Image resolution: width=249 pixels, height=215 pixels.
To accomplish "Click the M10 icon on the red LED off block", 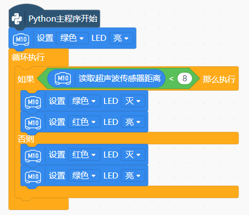I will (x=33, y=156).
